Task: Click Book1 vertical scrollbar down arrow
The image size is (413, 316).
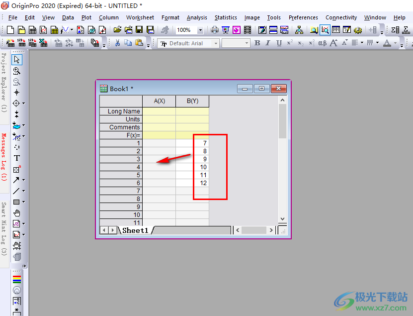Action: pos(282,218)
